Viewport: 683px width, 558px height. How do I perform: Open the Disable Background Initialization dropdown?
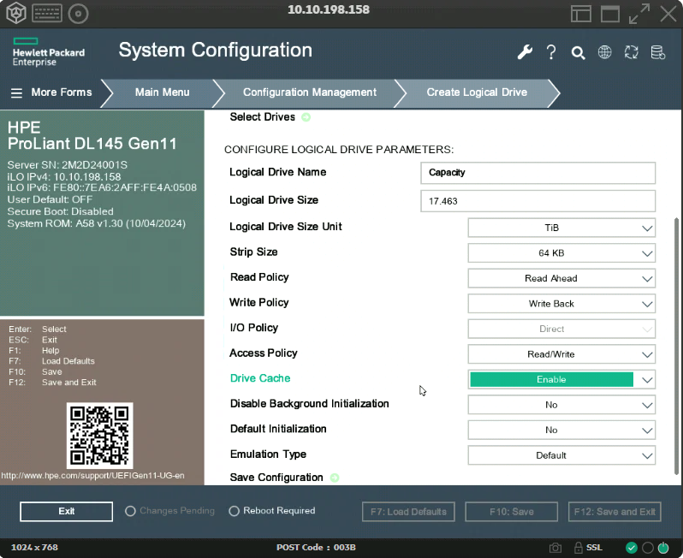(x=561, y=405)
